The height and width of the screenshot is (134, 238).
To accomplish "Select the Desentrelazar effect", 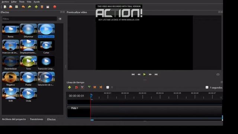I will point(10,63).
